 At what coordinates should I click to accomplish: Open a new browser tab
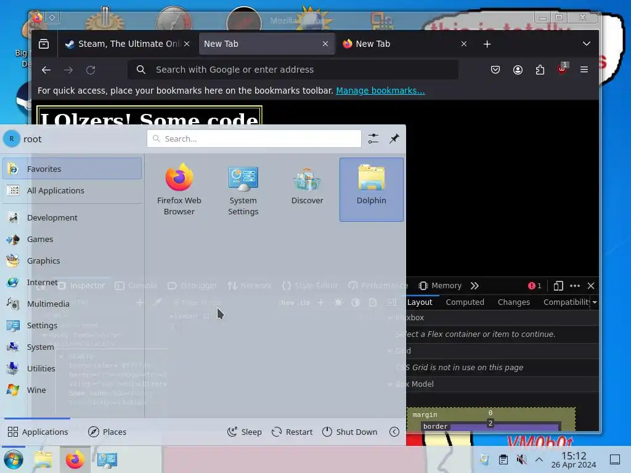click(x=487, y=44)
